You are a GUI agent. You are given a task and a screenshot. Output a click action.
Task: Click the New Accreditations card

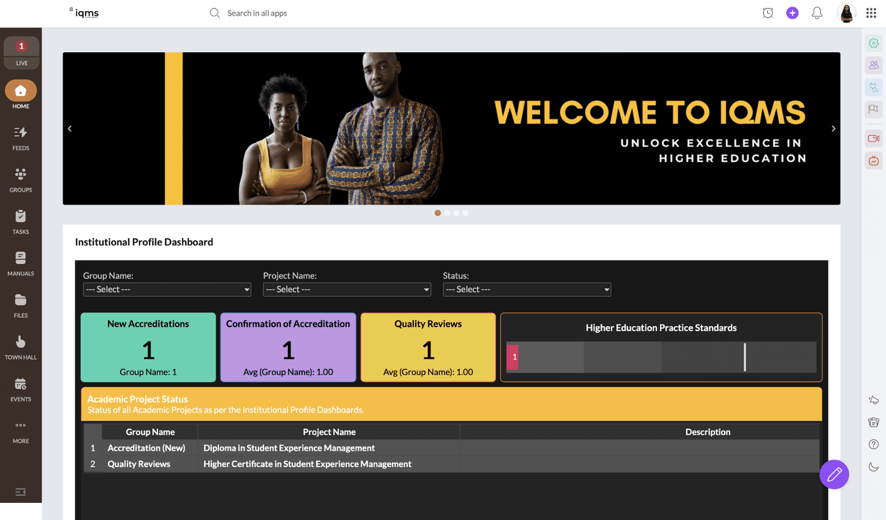pyautogui.click(x=148, y=347)
